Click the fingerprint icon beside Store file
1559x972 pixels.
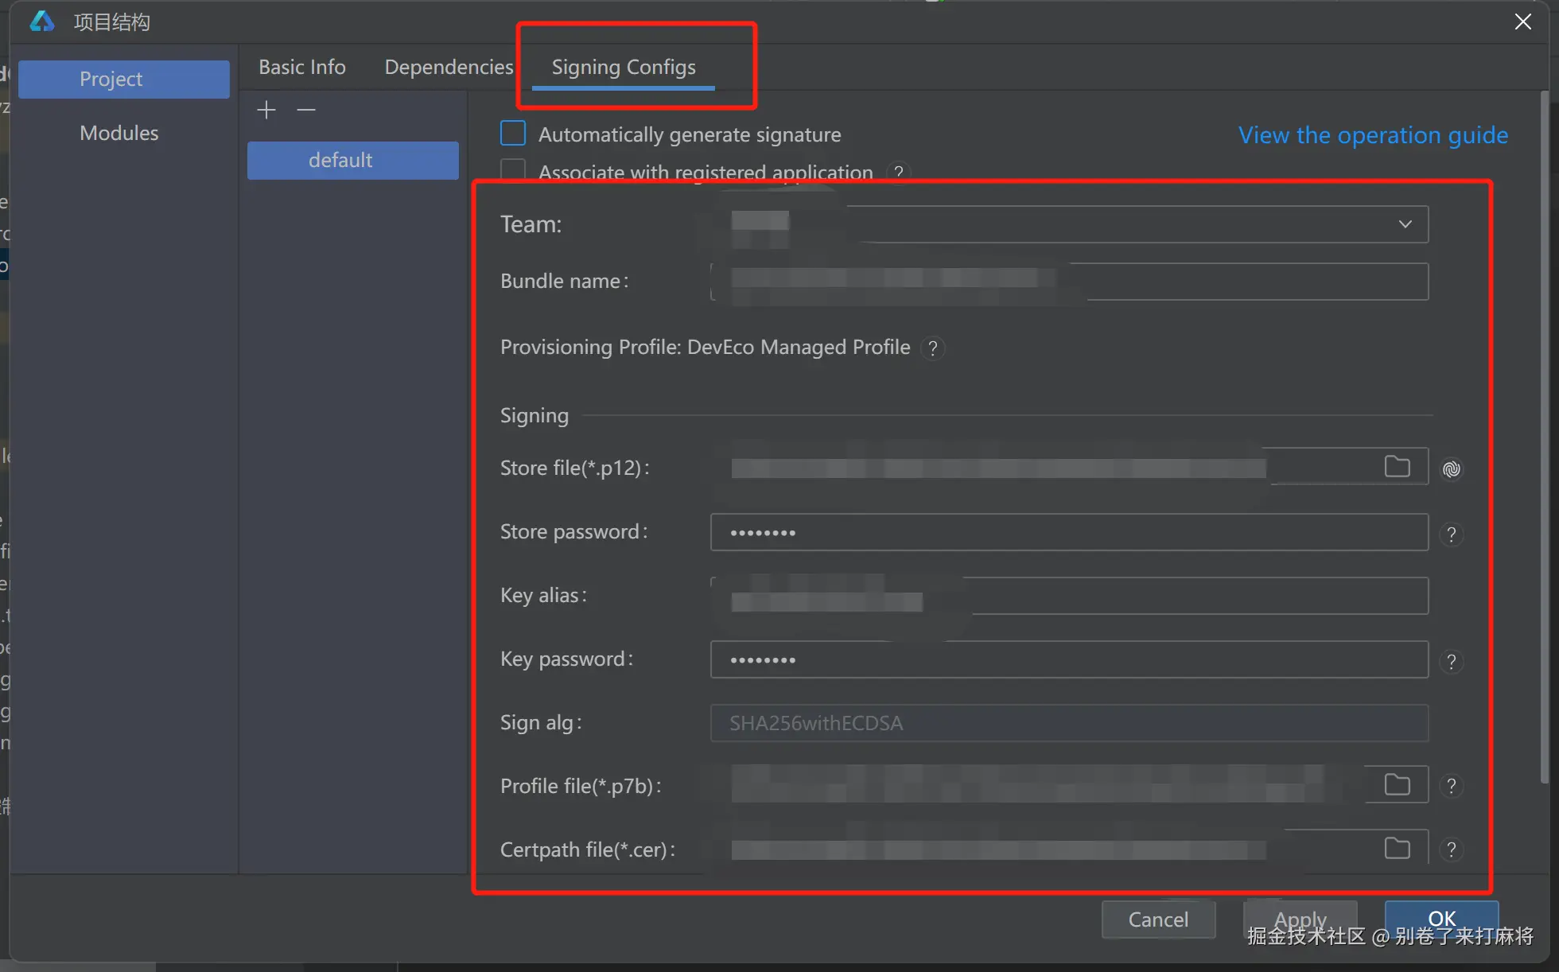coord(1452,469)
